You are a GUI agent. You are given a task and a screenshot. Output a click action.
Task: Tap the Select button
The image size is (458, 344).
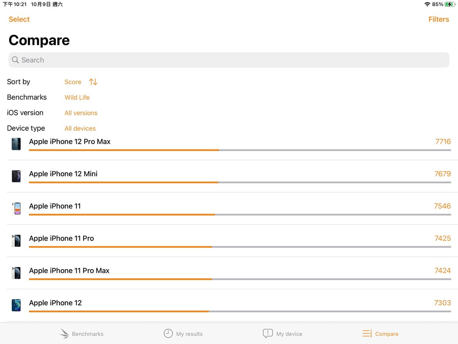(19, 19)
